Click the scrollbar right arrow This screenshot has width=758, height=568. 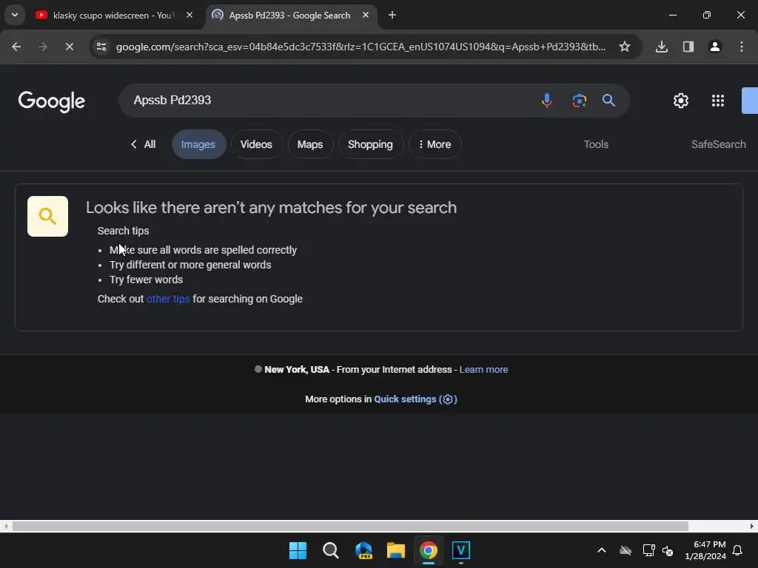[x=752, y=526]
